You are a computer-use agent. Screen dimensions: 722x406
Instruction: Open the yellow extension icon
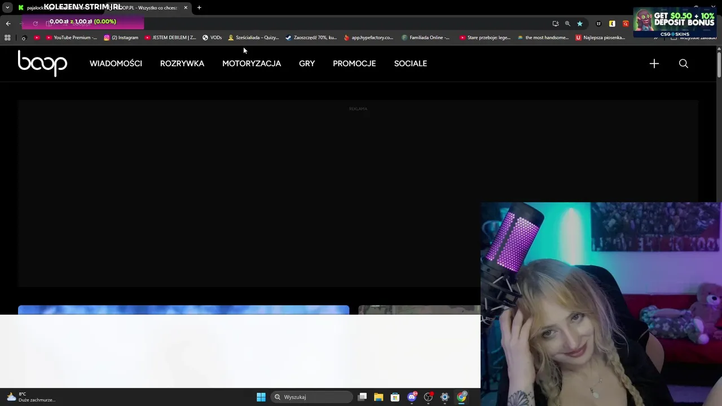612,24
